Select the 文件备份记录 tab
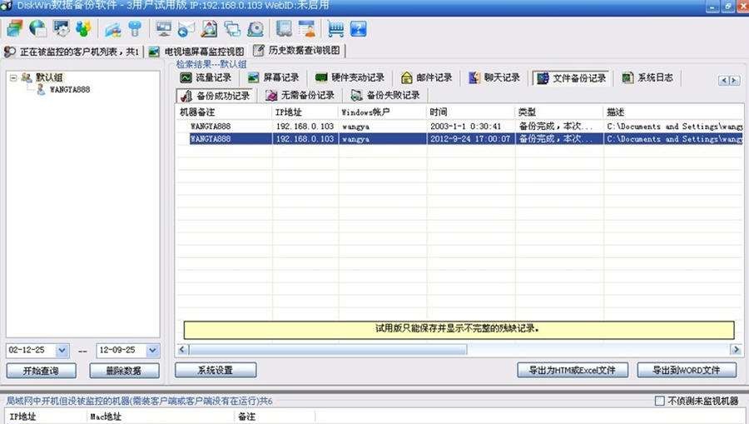This screenshot has height=424, width=749. pyautogui.click(x=571, y=78)
